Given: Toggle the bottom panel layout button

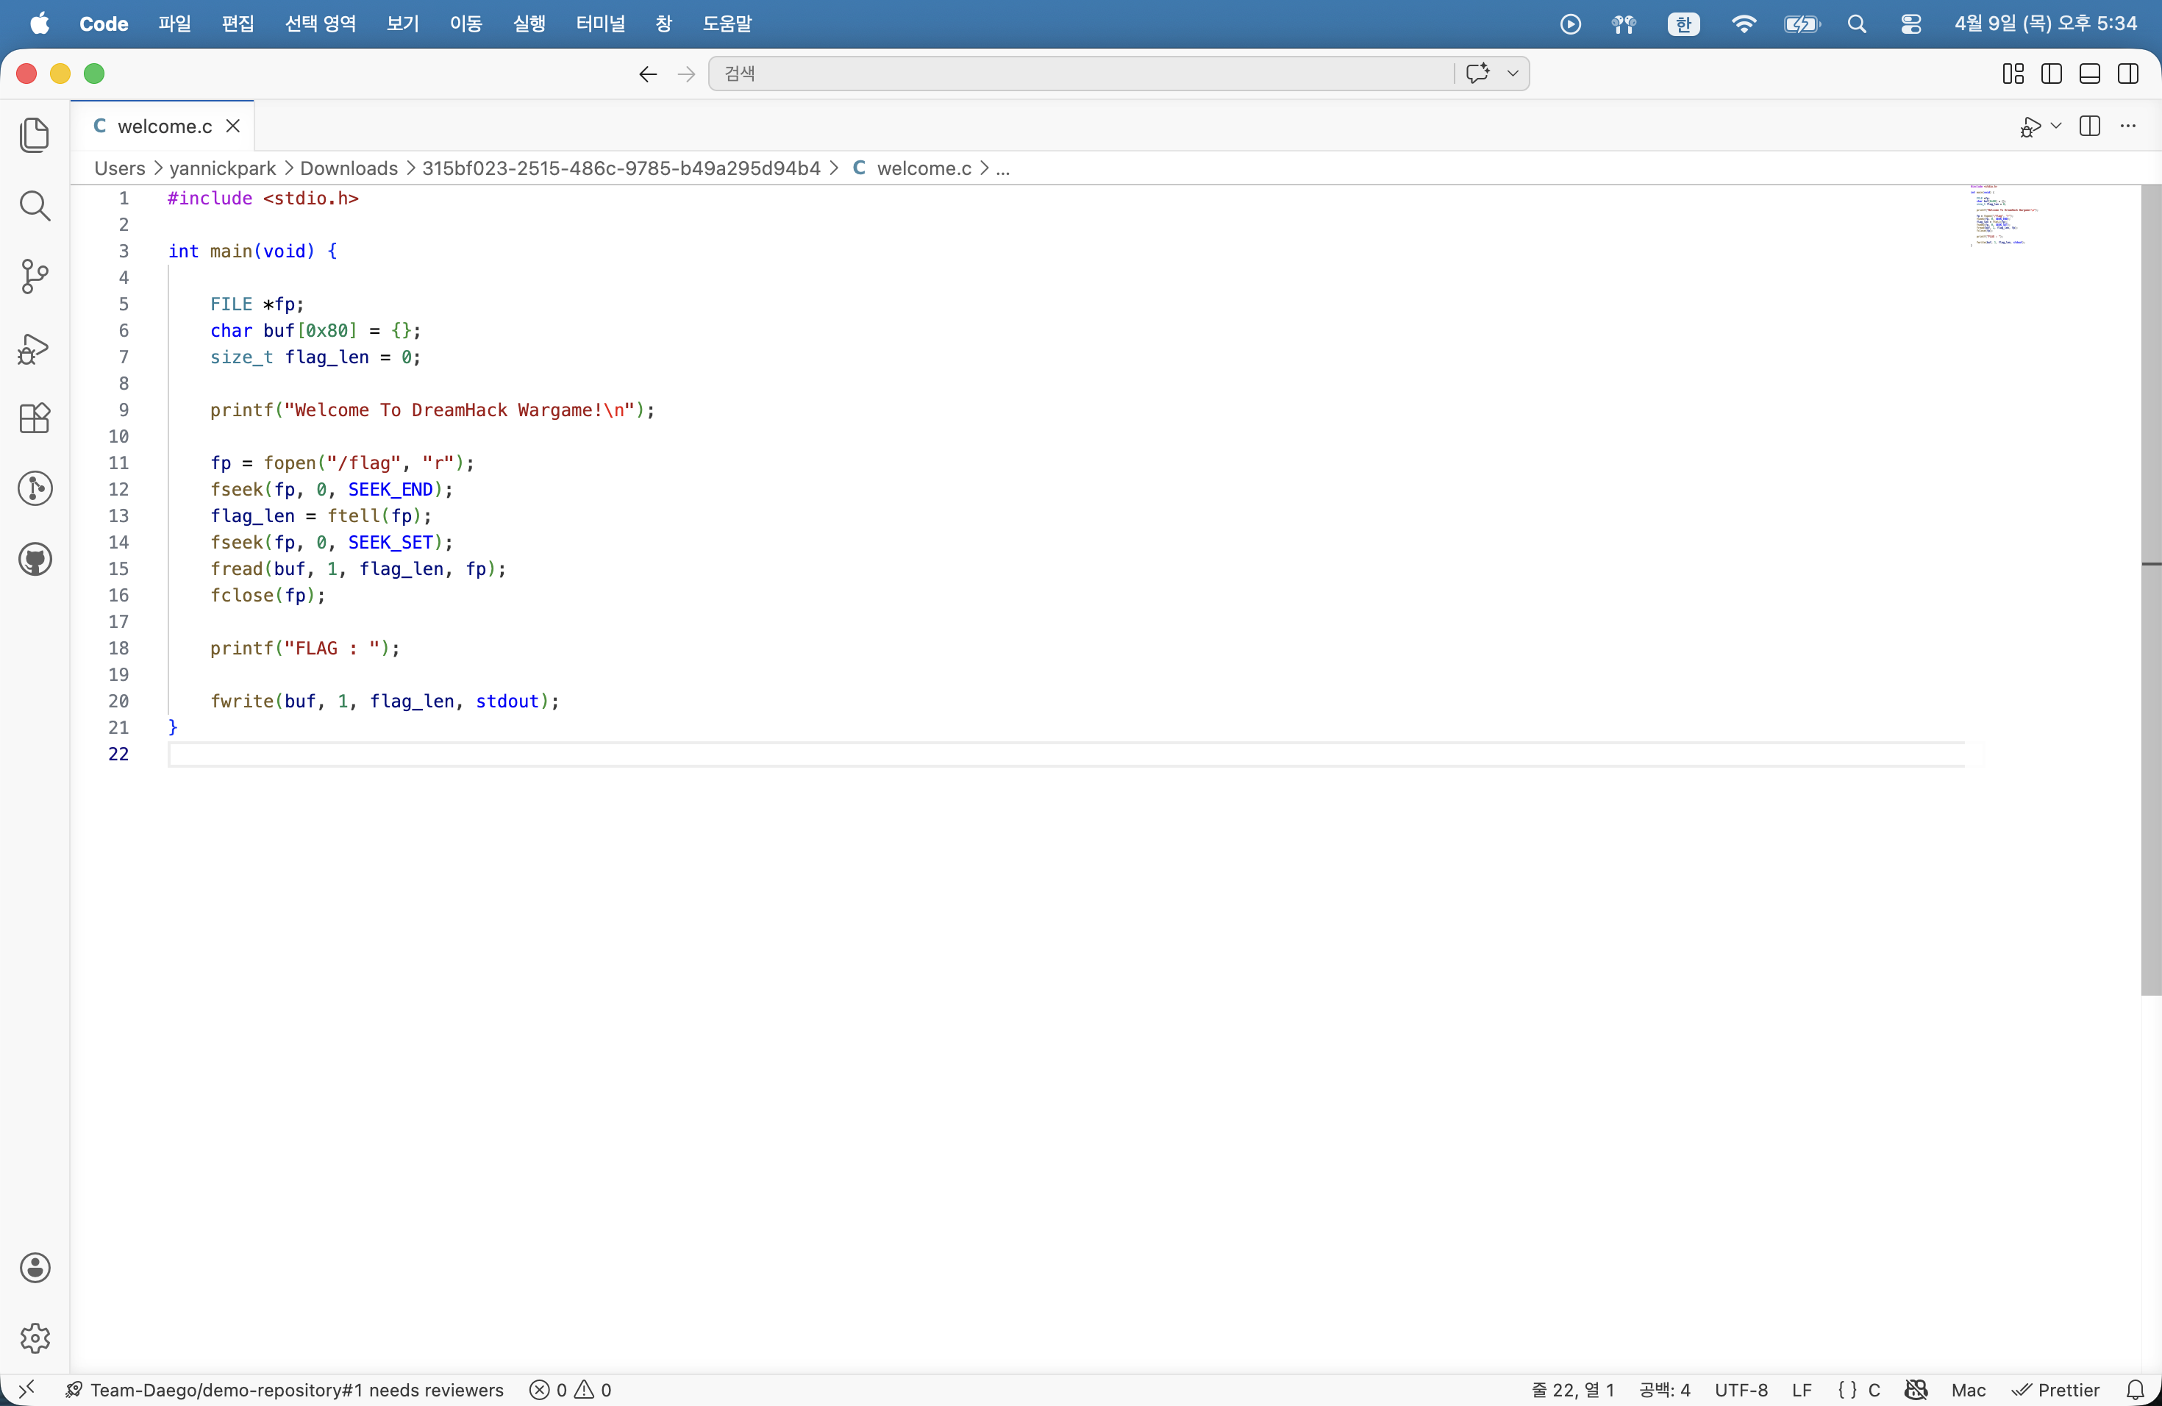Looking at the screenshot, I should click(x=2089, y=74).
